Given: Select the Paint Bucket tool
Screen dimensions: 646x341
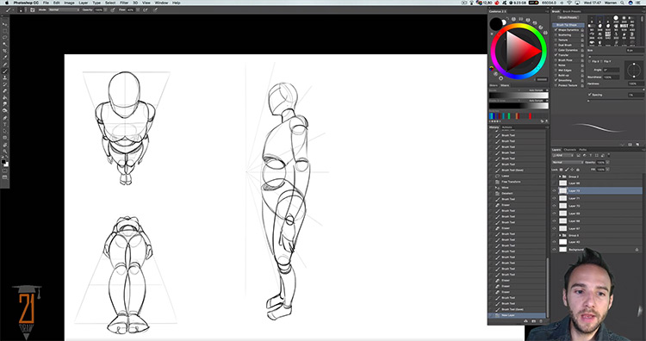Looking at the screenshot, I should (x=5, y=97).
